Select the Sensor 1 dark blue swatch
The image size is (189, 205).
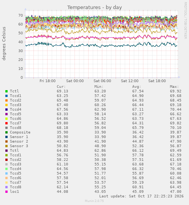point(6,137)
